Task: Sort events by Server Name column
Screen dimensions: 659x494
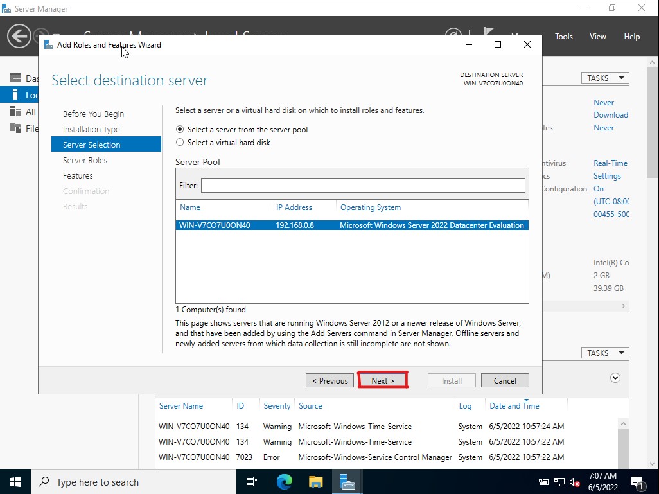Action: pos(180,406)
